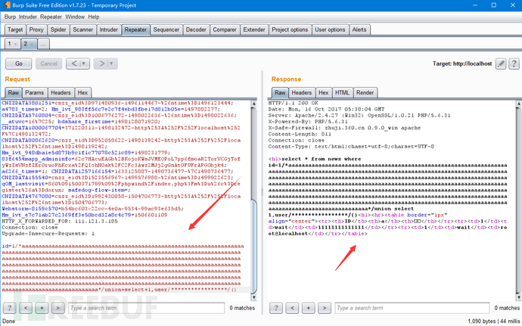The height and width of the screenshot is (326, 522).
Task: Click request pane scrollbar down arrow
Action: coord(254,297)
